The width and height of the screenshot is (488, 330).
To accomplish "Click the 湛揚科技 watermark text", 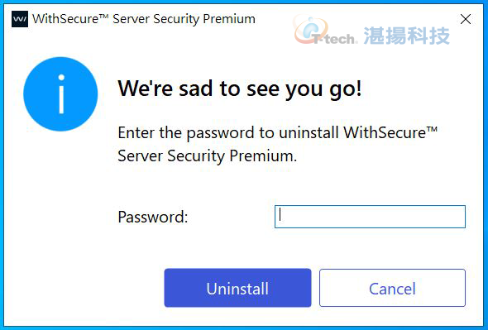I will coord(406,36).
